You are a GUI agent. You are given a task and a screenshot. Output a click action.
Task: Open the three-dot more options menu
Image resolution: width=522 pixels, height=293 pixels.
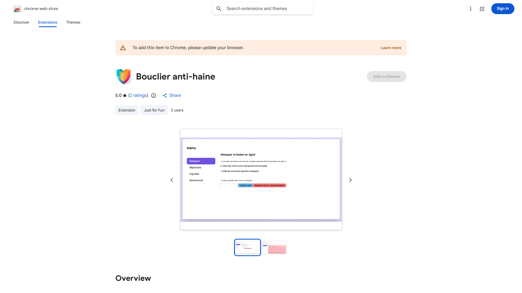point(470,9)
